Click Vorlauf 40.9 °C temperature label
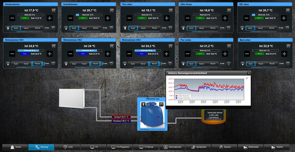 [x=121, y=117]
